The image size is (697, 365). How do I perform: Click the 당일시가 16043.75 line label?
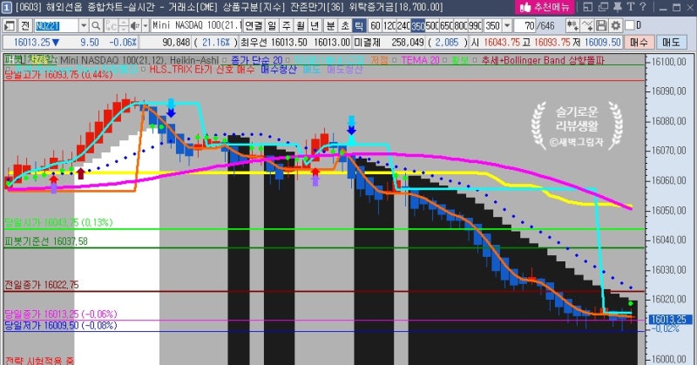click(x=58, y=222)
